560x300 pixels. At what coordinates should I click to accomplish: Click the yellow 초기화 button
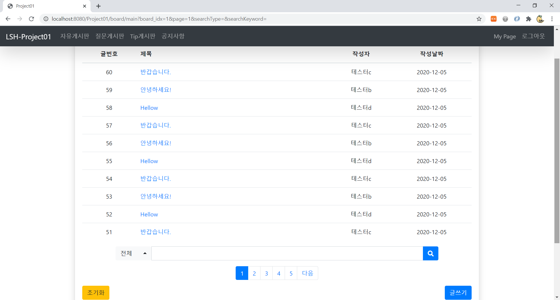pyautogui.click(x=96, y=293)
